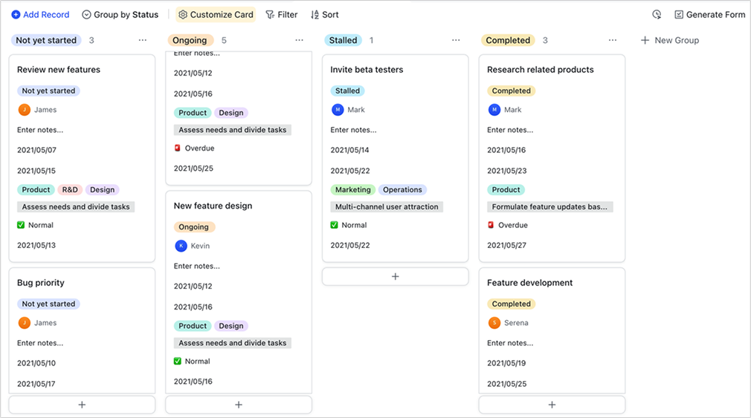Viewport: 751px width, 418px height.
Task: Open the Customize Card settings
Action: coord(216,15)
